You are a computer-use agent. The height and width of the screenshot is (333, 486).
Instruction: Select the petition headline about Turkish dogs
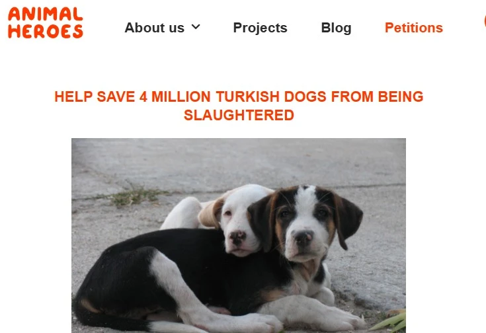pos(239,106)
